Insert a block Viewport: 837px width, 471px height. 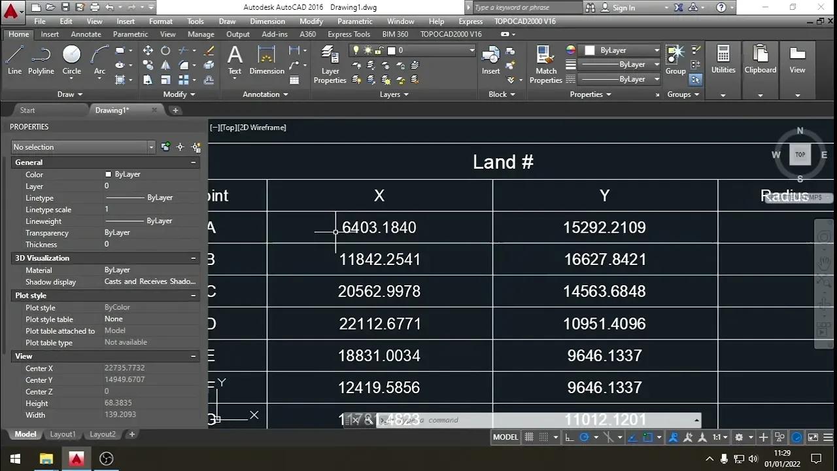point(490,59)
